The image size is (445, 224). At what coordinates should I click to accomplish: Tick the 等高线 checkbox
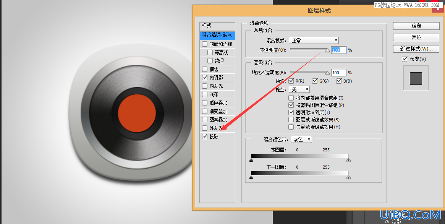[x=210, y=52]
